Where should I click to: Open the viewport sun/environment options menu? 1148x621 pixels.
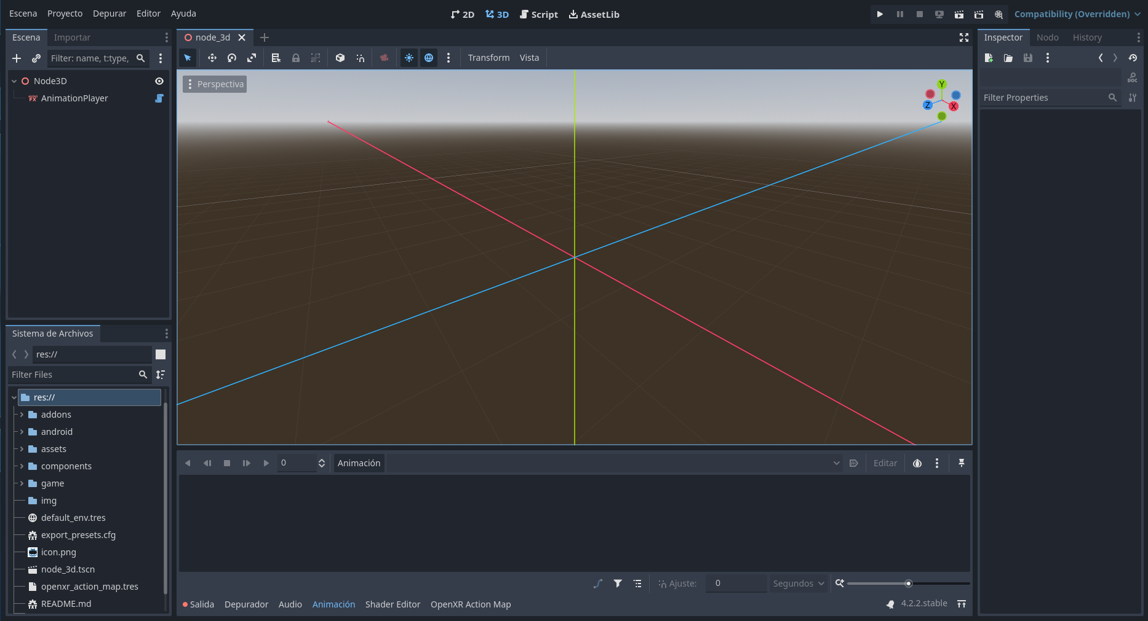click(448, 58)
